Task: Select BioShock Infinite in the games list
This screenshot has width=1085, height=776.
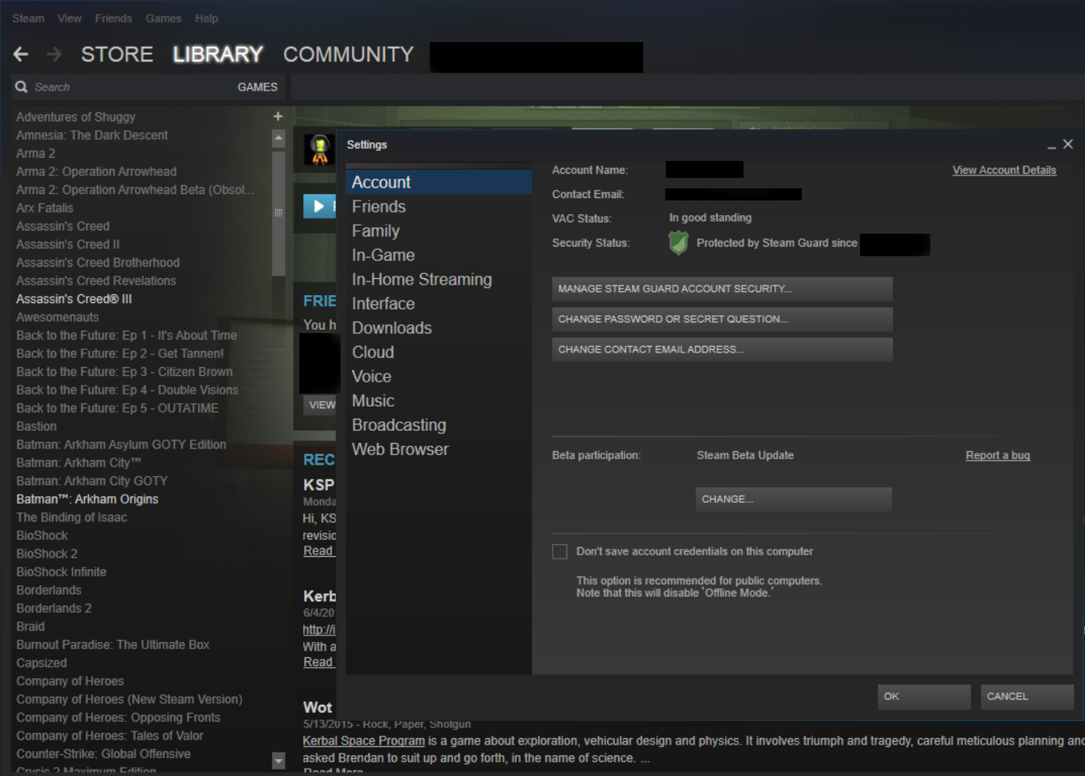Action: [x=61, y=572]
